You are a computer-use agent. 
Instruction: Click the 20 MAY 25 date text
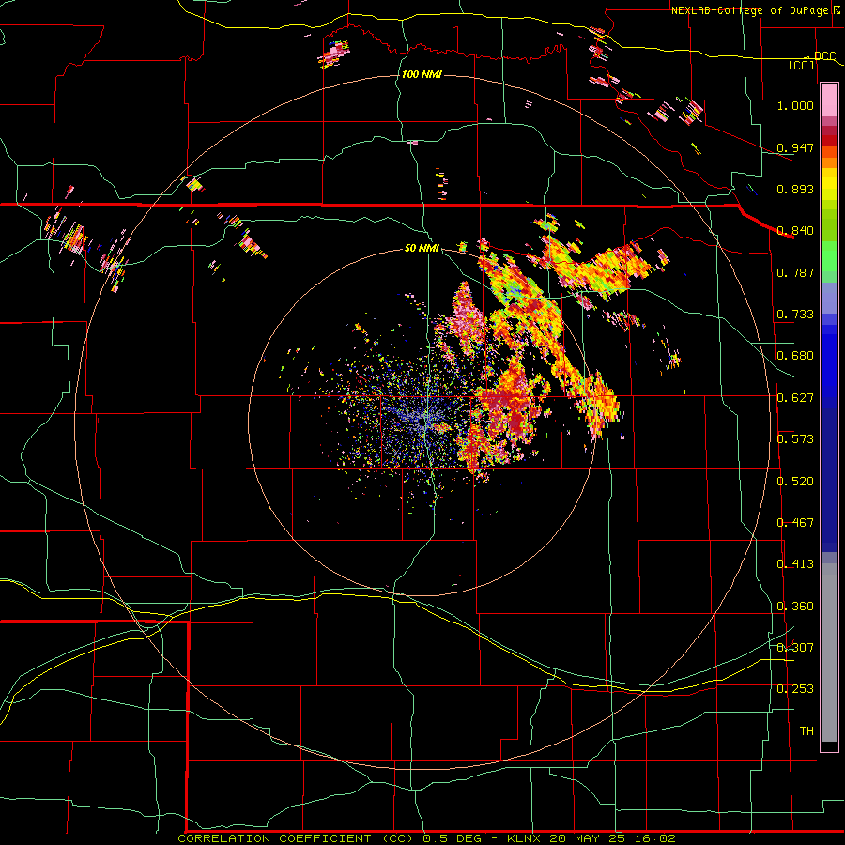tap(589, 838)
